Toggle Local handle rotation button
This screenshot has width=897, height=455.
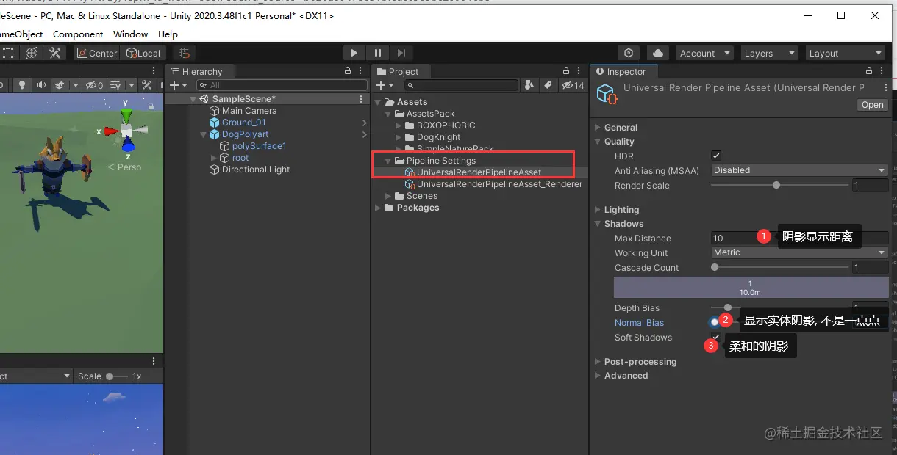tap(143, 53)
